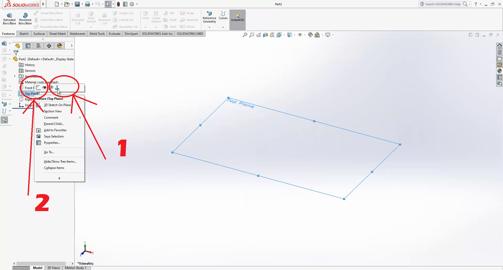The width and height of the screenshot is (503, 270).
Task: Open the PropertyManager tab icon
Action: pyautogui.click(x=28, y=46)
